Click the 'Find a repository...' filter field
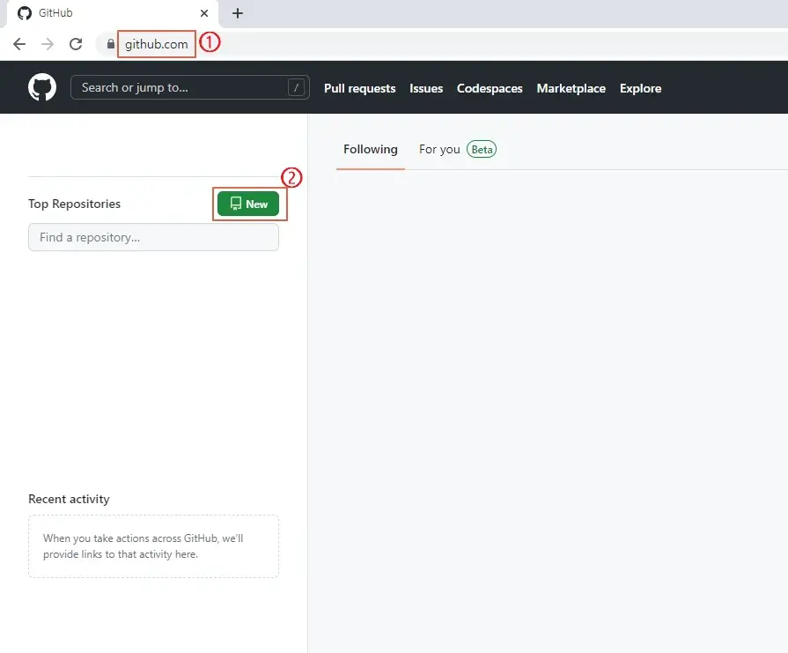 [153, 237]
